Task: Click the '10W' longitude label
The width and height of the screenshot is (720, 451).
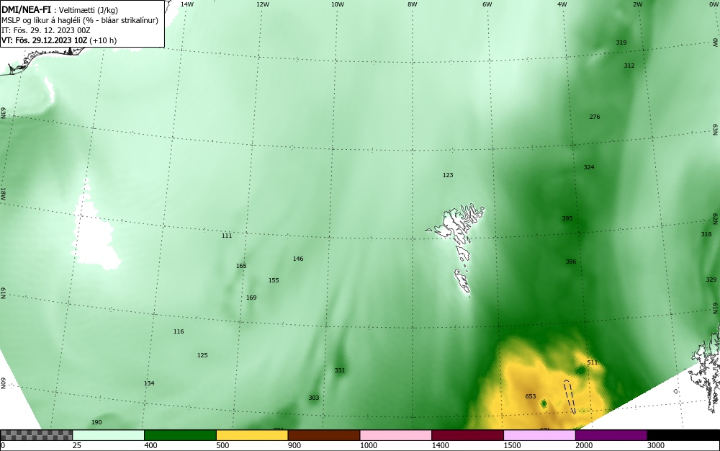Action: click(338, 4)
